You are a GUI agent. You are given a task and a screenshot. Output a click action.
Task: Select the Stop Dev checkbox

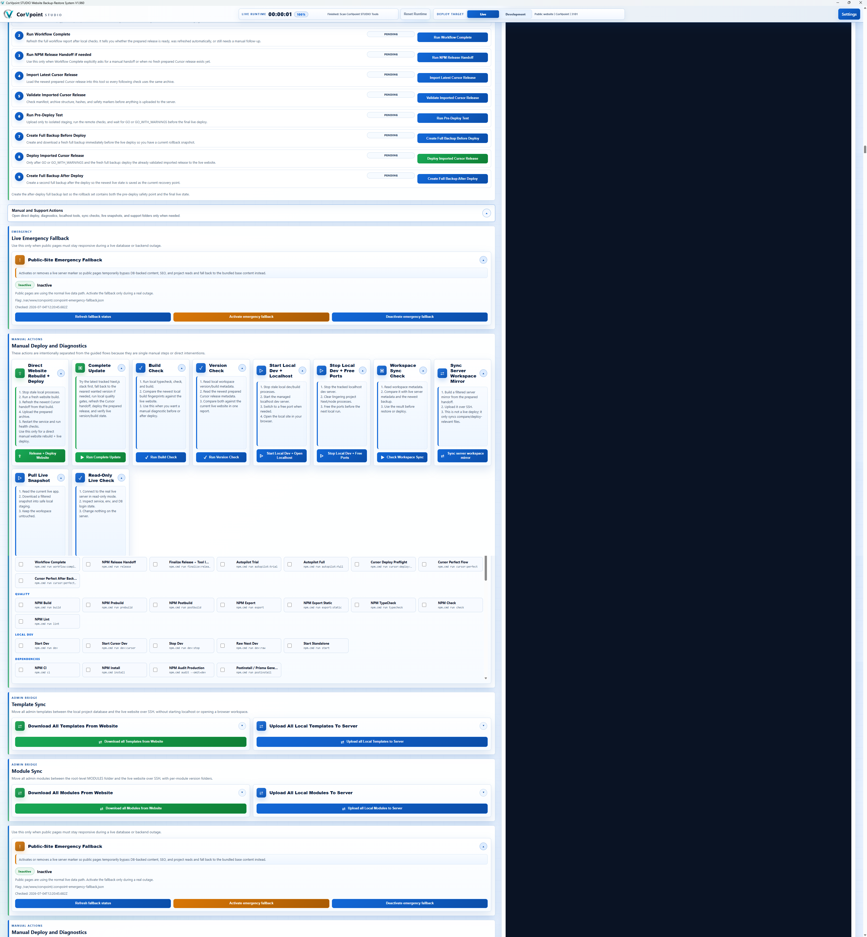click(x=155, y=645)
